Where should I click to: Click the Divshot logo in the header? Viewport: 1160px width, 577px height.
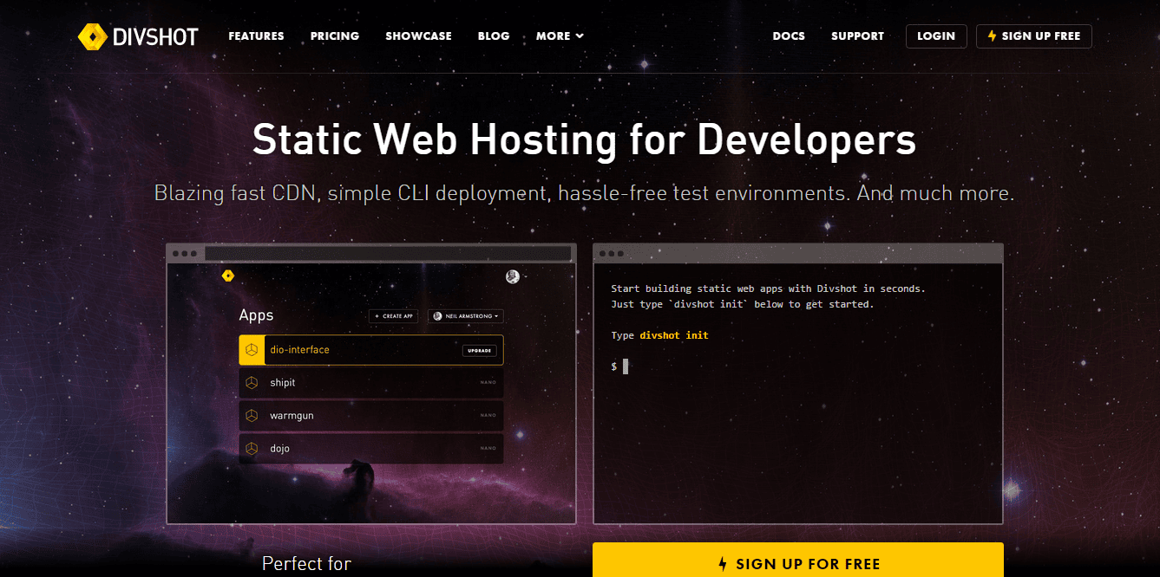[x=138, y=36]
